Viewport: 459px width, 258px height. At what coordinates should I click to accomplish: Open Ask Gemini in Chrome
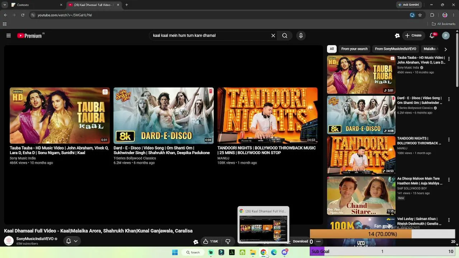408,5
